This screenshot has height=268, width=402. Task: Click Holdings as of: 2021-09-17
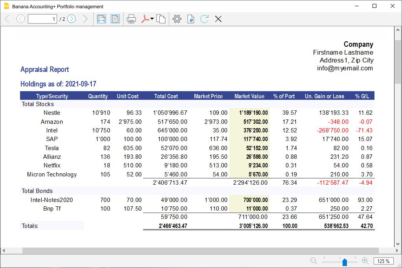[x=59, y=84]
